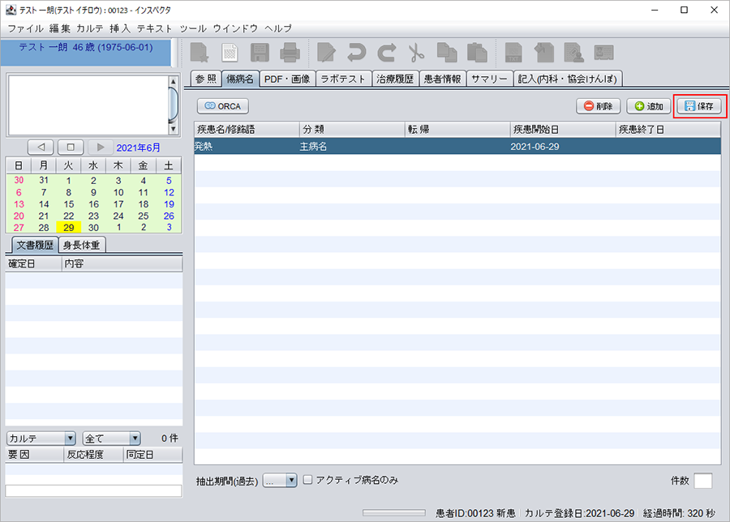Click the undo arrow icon
Viewport: 730px width, 522px height.
(x=356, y=53)
